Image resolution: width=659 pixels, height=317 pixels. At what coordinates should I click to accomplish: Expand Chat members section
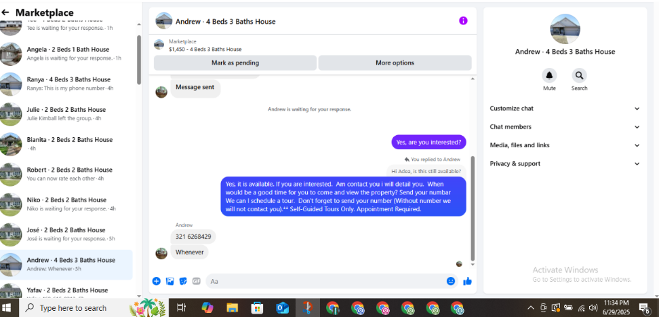click(565, 127)
